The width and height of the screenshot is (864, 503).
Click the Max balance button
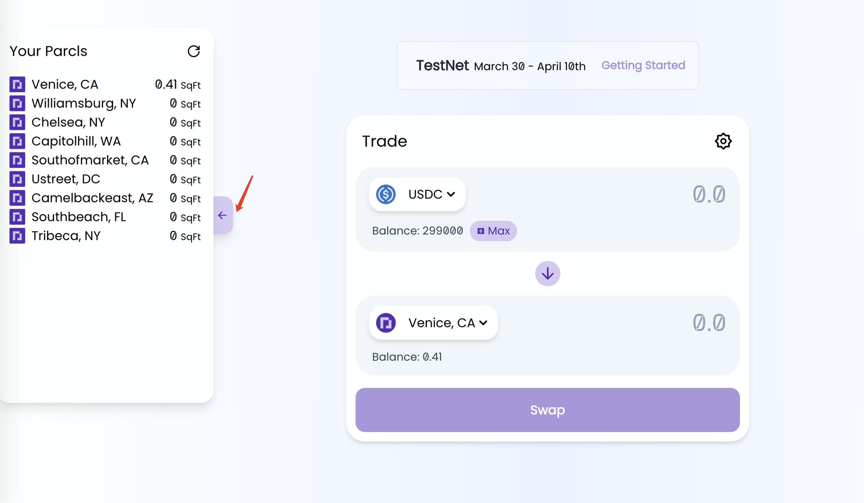493,231
